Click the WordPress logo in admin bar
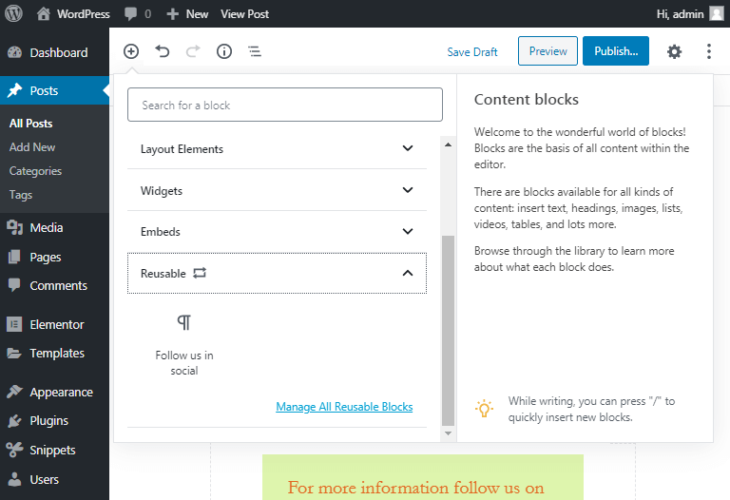 14,13
